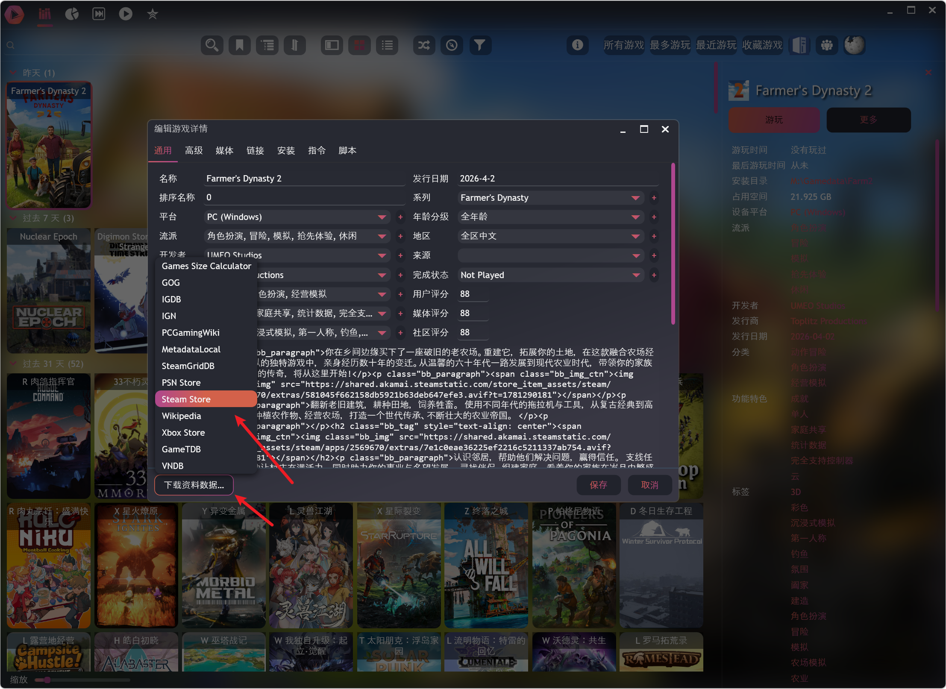The image size is (946, 689).
Task: Click the 缩放 zoom slider
Action: pyautogui.click(x=82, y=680)
